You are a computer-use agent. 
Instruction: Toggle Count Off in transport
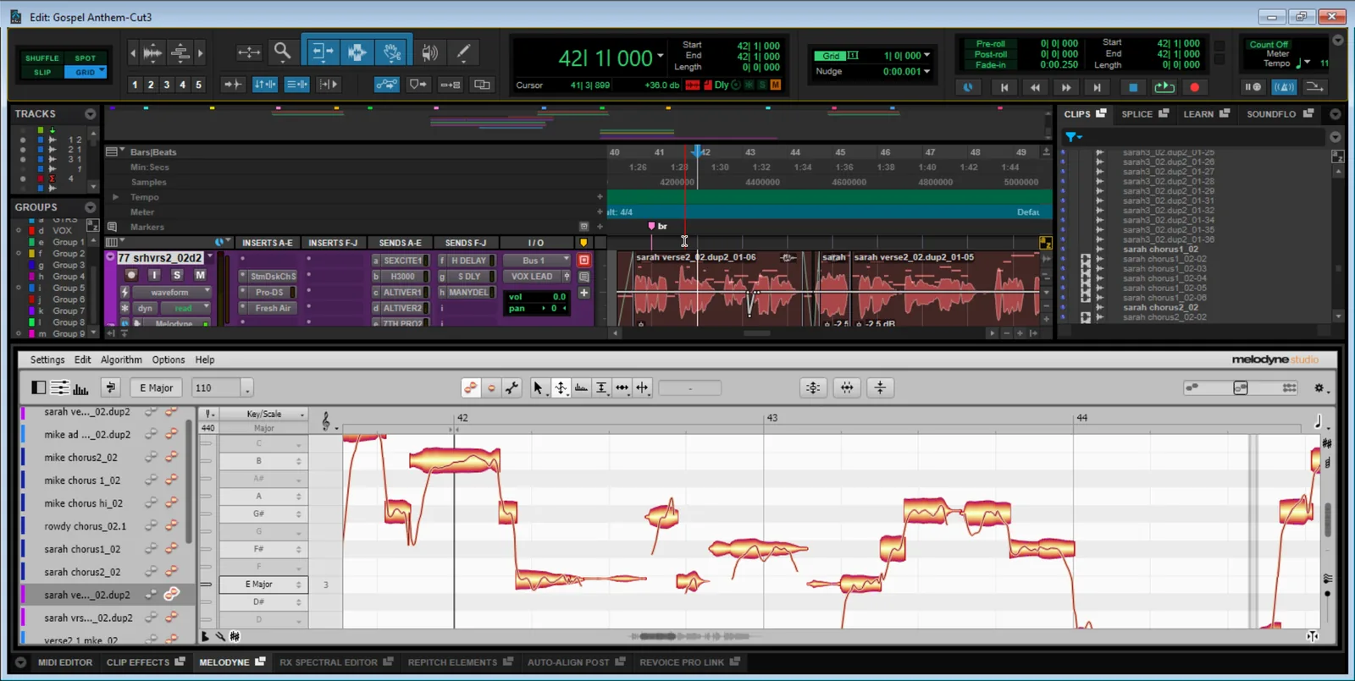1269,44
